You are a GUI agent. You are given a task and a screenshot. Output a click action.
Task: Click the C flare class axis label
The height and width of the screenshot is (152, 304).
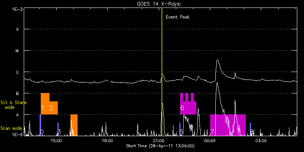tap(17, 72)
